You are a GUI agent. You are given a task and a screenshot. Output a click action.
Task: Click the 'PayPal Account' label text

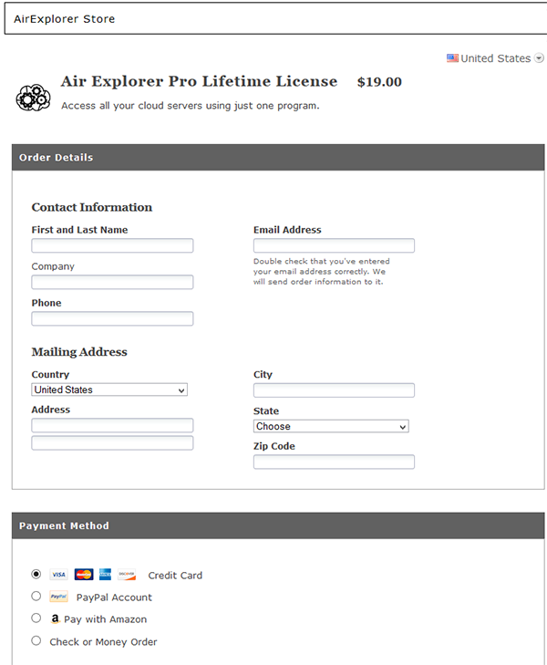114,597
